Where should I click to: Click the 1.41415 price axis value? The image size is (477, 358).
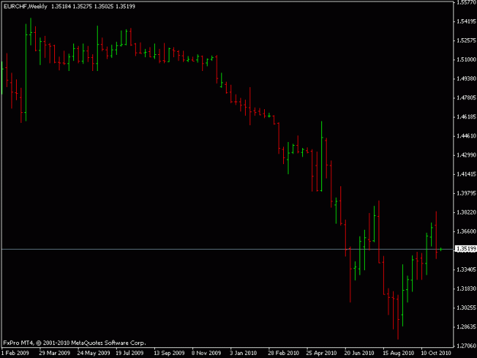[466, 174]
